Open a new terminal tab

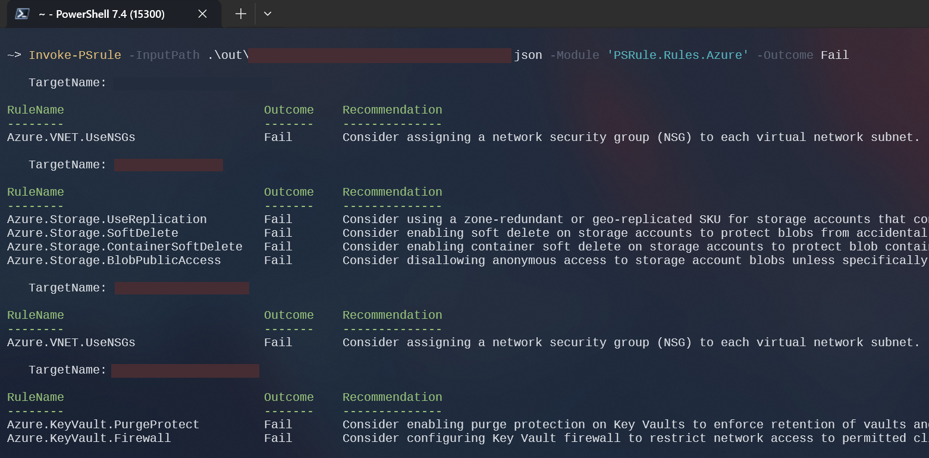[240, 14]
